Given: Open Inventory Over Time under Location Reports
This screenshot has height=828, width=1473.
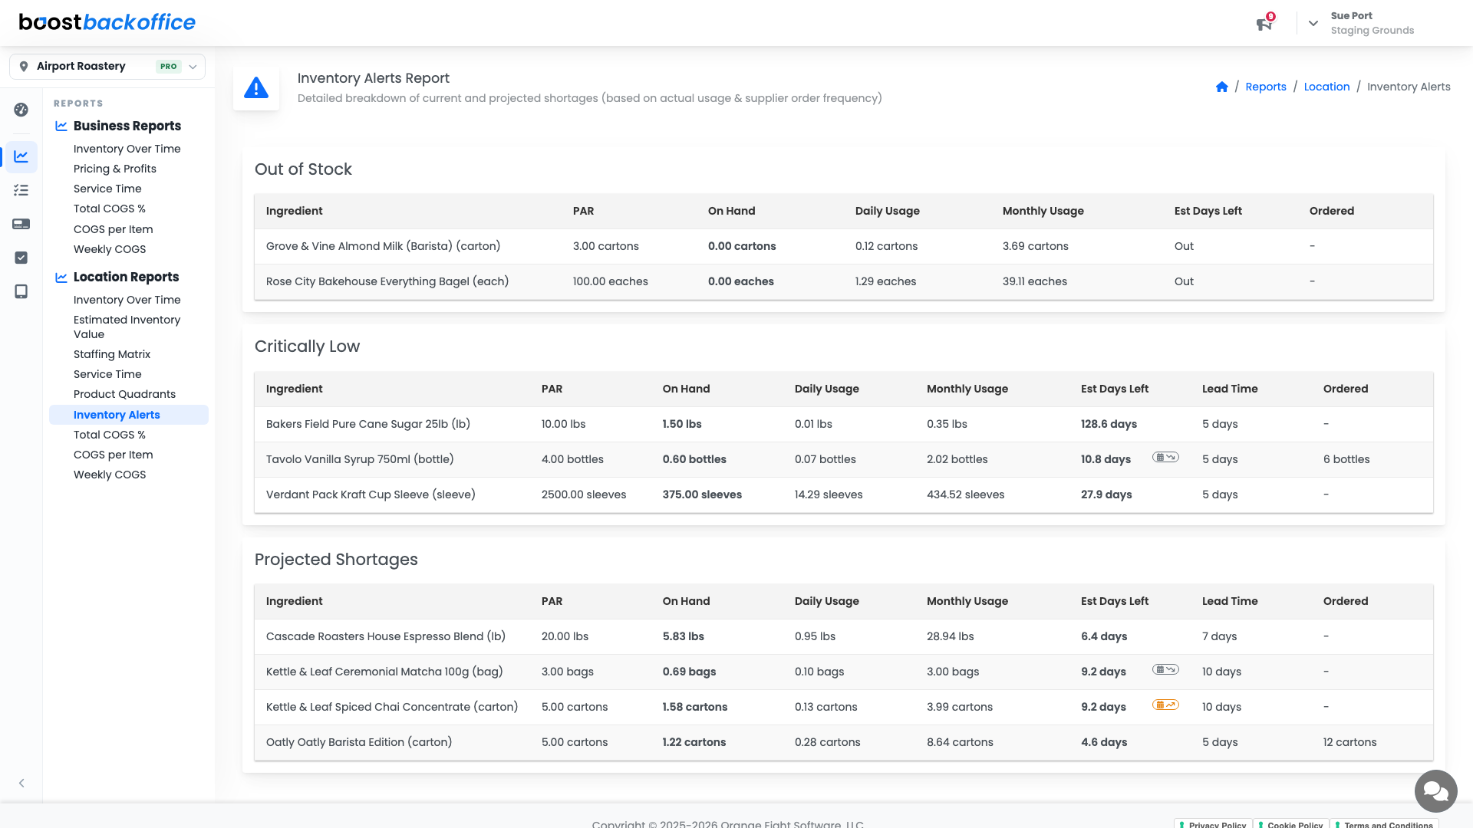Looking at the screenshot, I should tap(127, 300).
